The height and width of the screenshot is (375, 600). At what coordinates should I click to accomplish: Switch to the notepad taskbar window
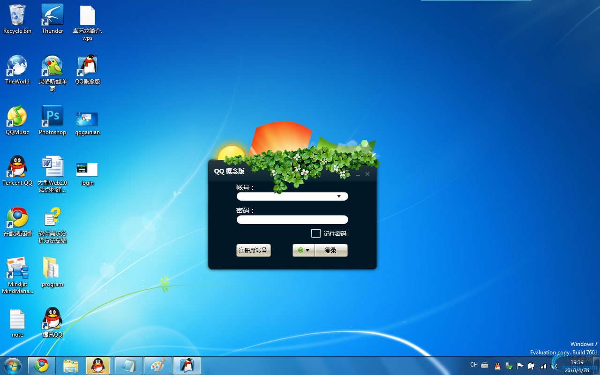(129, 366)
